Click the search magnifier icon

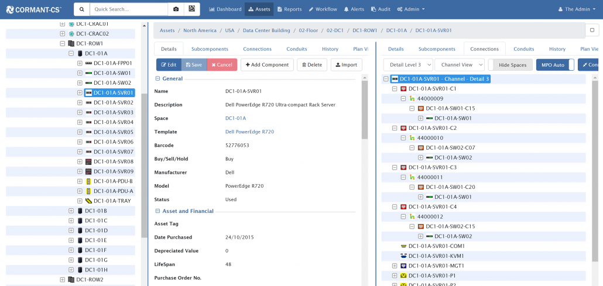click(x=81, y=9)
